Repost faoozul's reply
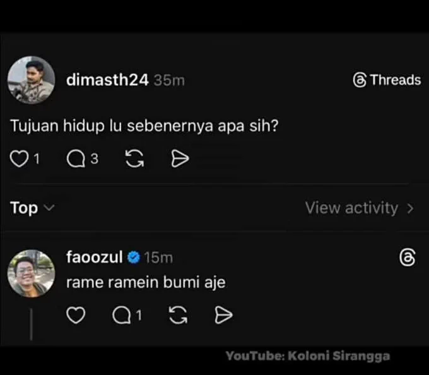The width and height of the screenshot is (429, 375). pos(178,315)
